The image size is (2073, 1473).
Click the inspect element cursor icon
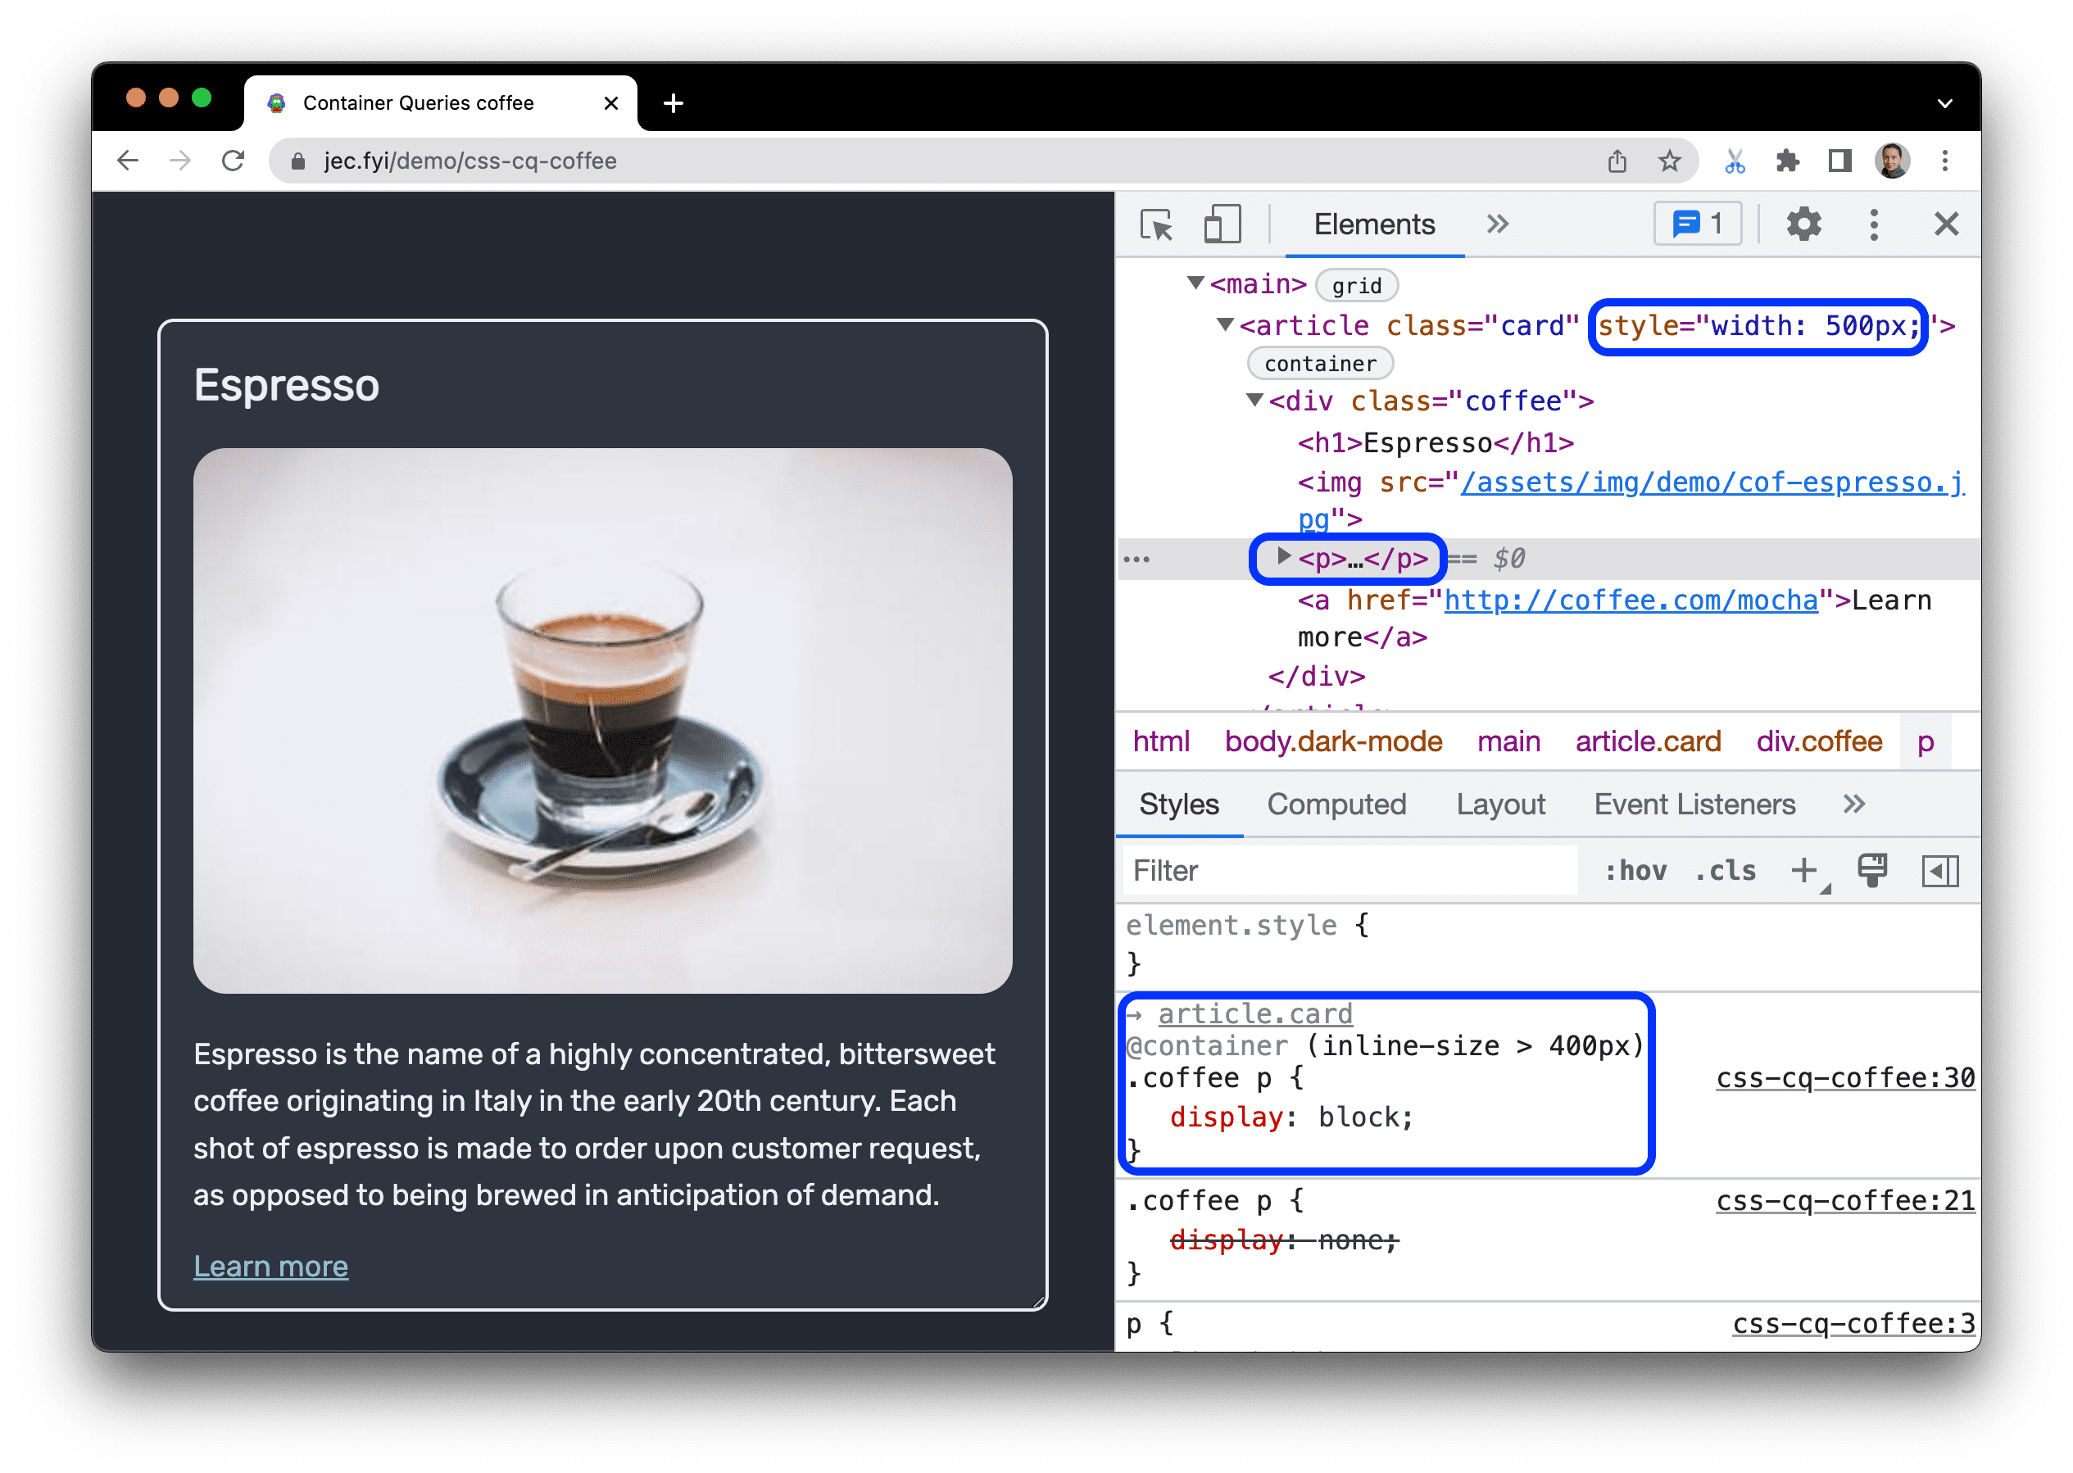point(1153,223)
